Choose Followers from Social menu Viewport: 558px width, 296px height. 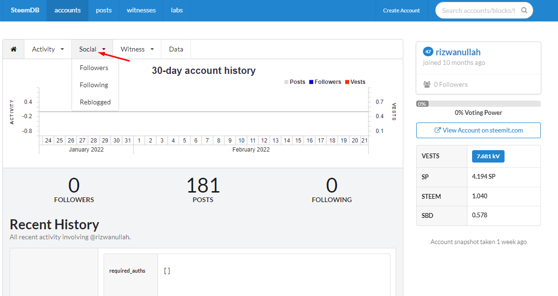click(x=94, y=68)
